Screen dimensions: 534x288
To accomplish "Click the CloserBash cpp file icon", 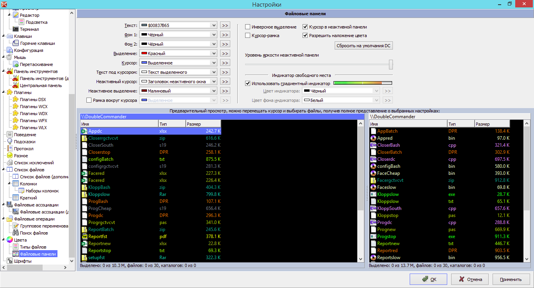I will coord(373,145).
